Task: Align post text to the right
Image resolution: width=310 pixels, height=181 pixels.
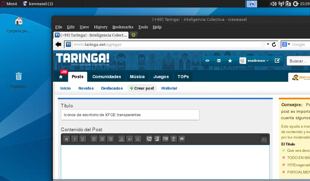Action: click(x=110, y=139)
